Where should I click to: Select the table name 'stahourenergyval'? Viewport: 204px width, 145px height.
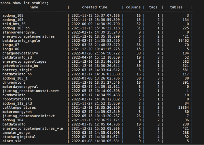(x=19, y=32)
